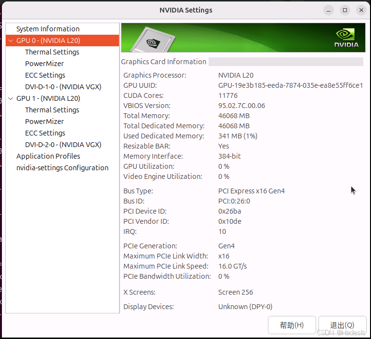
Task: Click the NVIDIA Settings title bar text
Action: pos(185,10)
